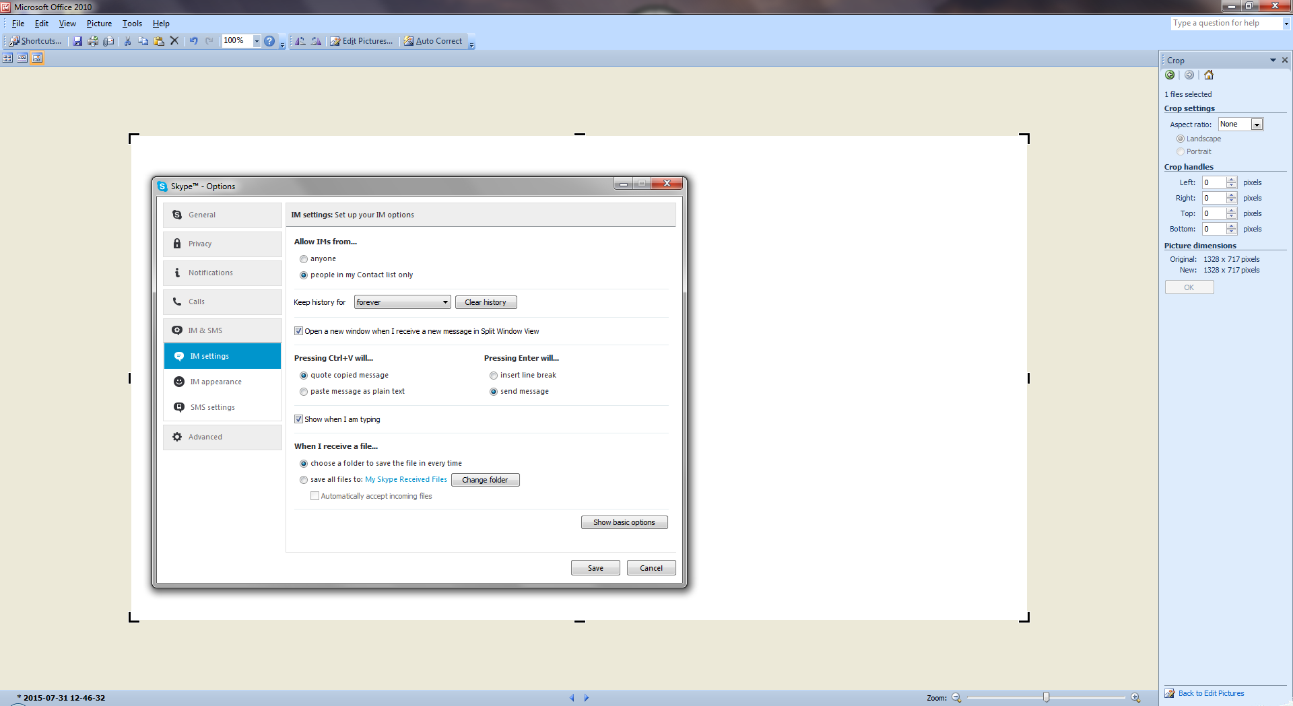Click the Paste clipboard icon
1293x706 pixels.
[x=159, y=41]
